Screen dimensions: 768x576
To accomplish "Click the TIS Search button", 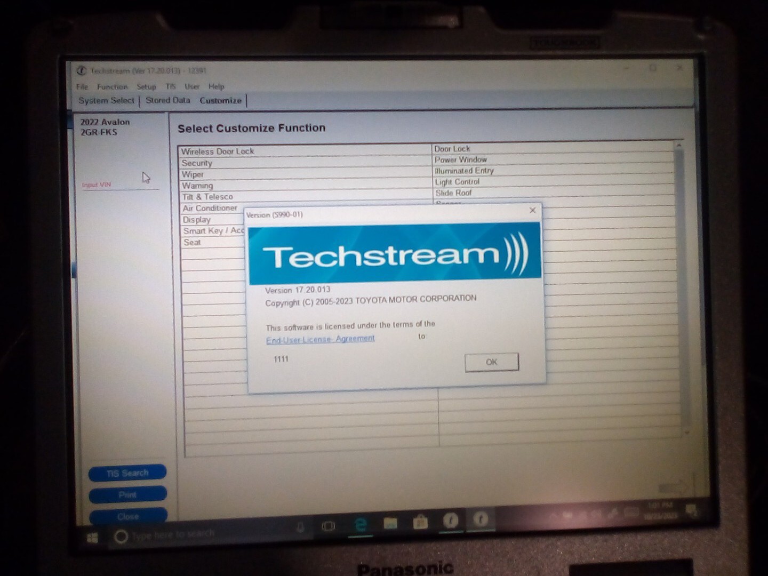I will tap(127, 473).
